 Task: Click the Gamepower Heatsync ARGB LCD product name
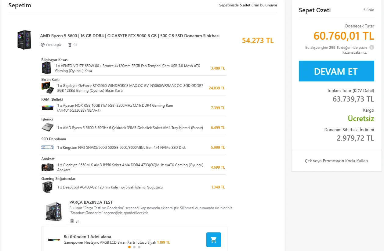110,242
